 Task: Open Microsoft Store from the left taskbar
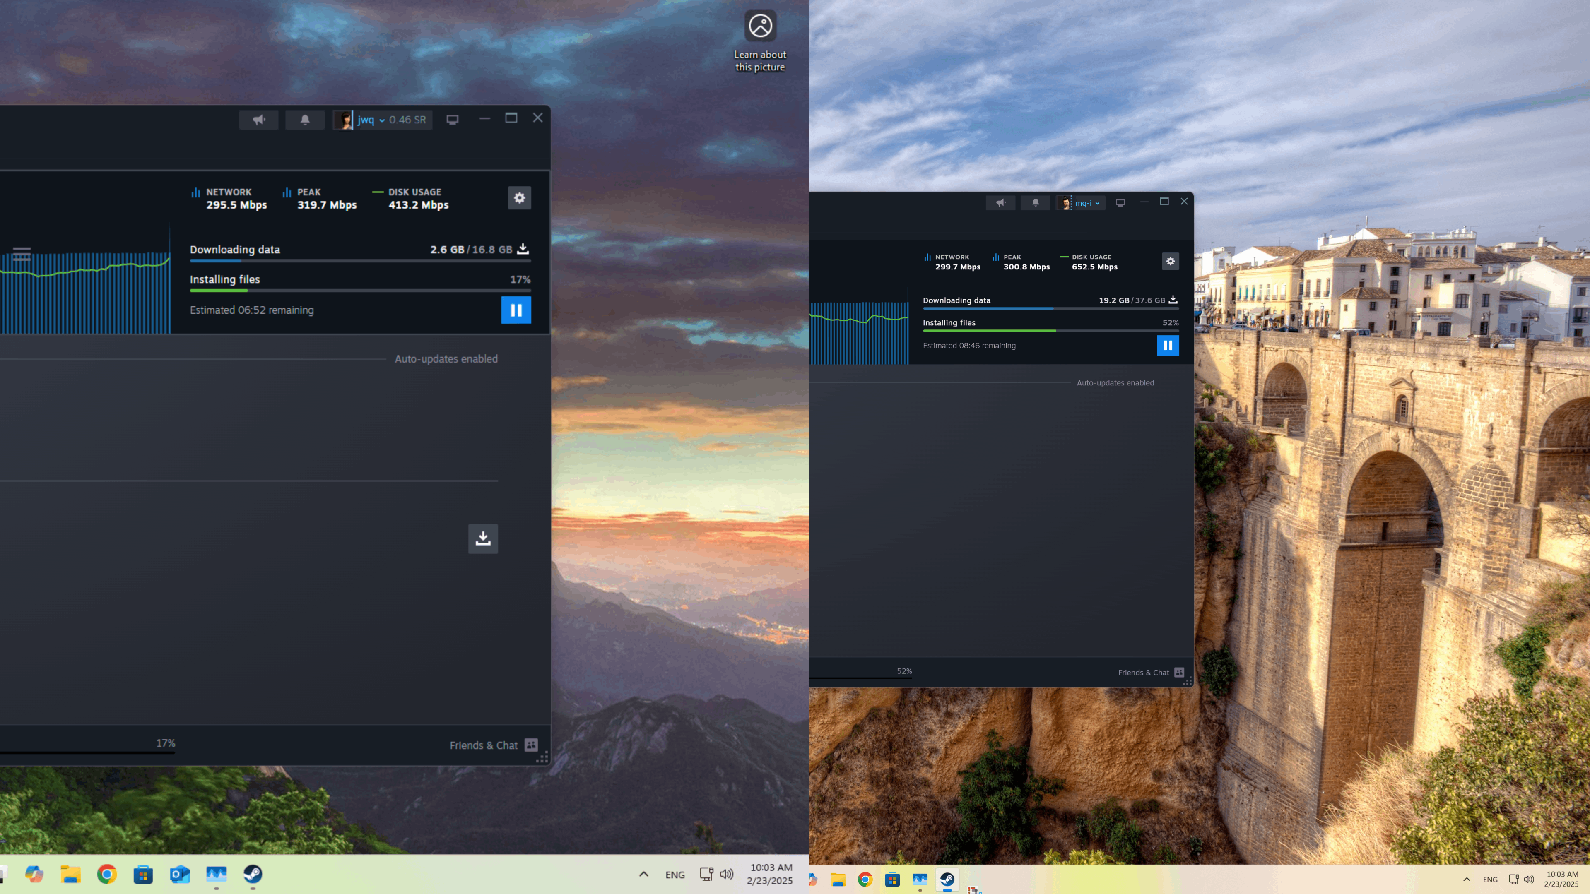(x=143, y=874)
